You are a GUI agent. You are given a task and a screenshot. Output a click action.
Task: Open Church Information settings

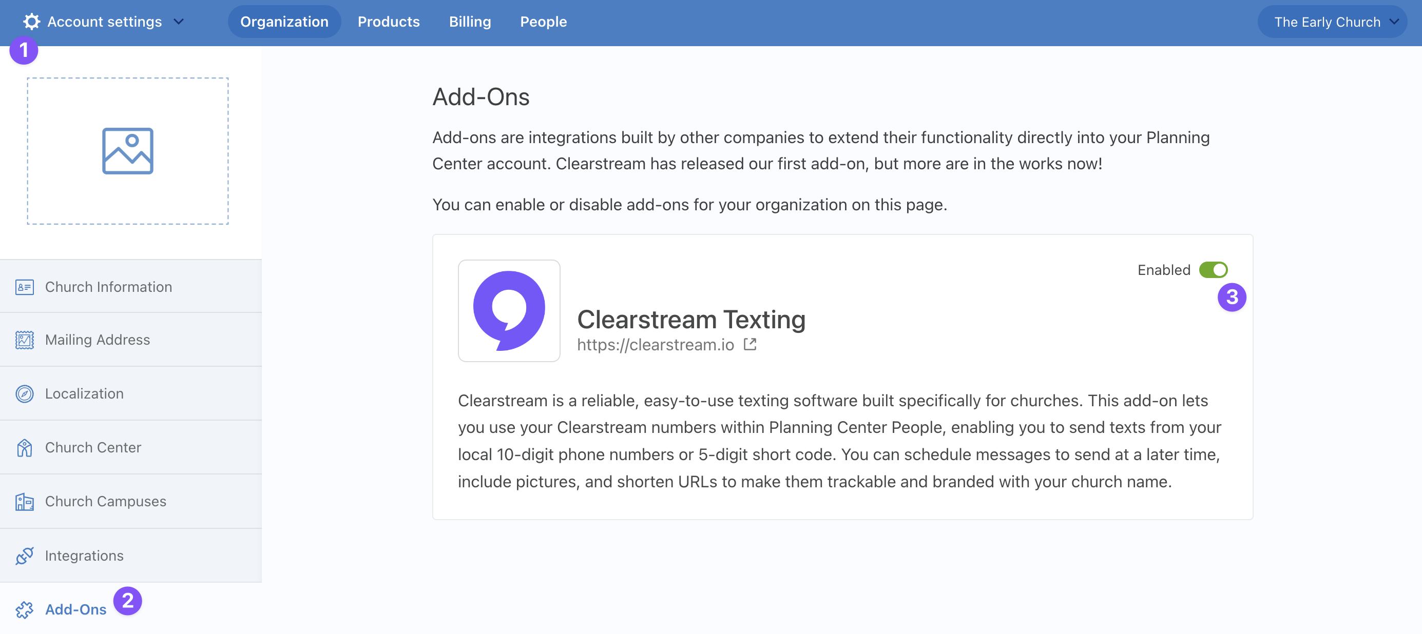click(x=131, y=287)
